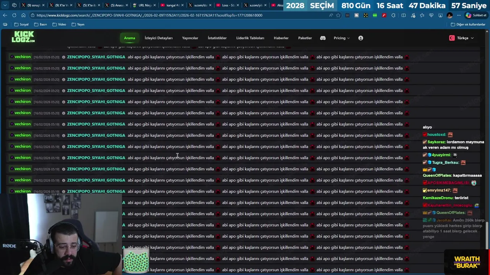Open the Sosyal bookmarks folder
The height and width of the screenshot is (275, 490).
[21, 24]
